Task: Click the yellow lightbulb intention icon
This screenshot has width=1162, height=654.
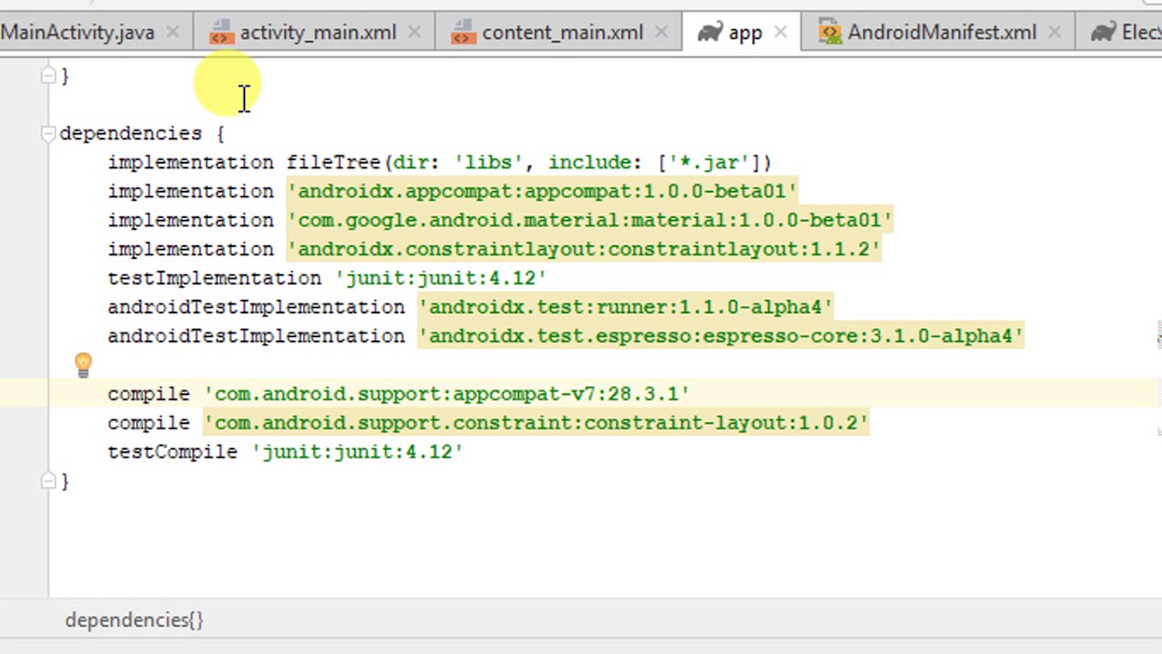Action: 83,365
